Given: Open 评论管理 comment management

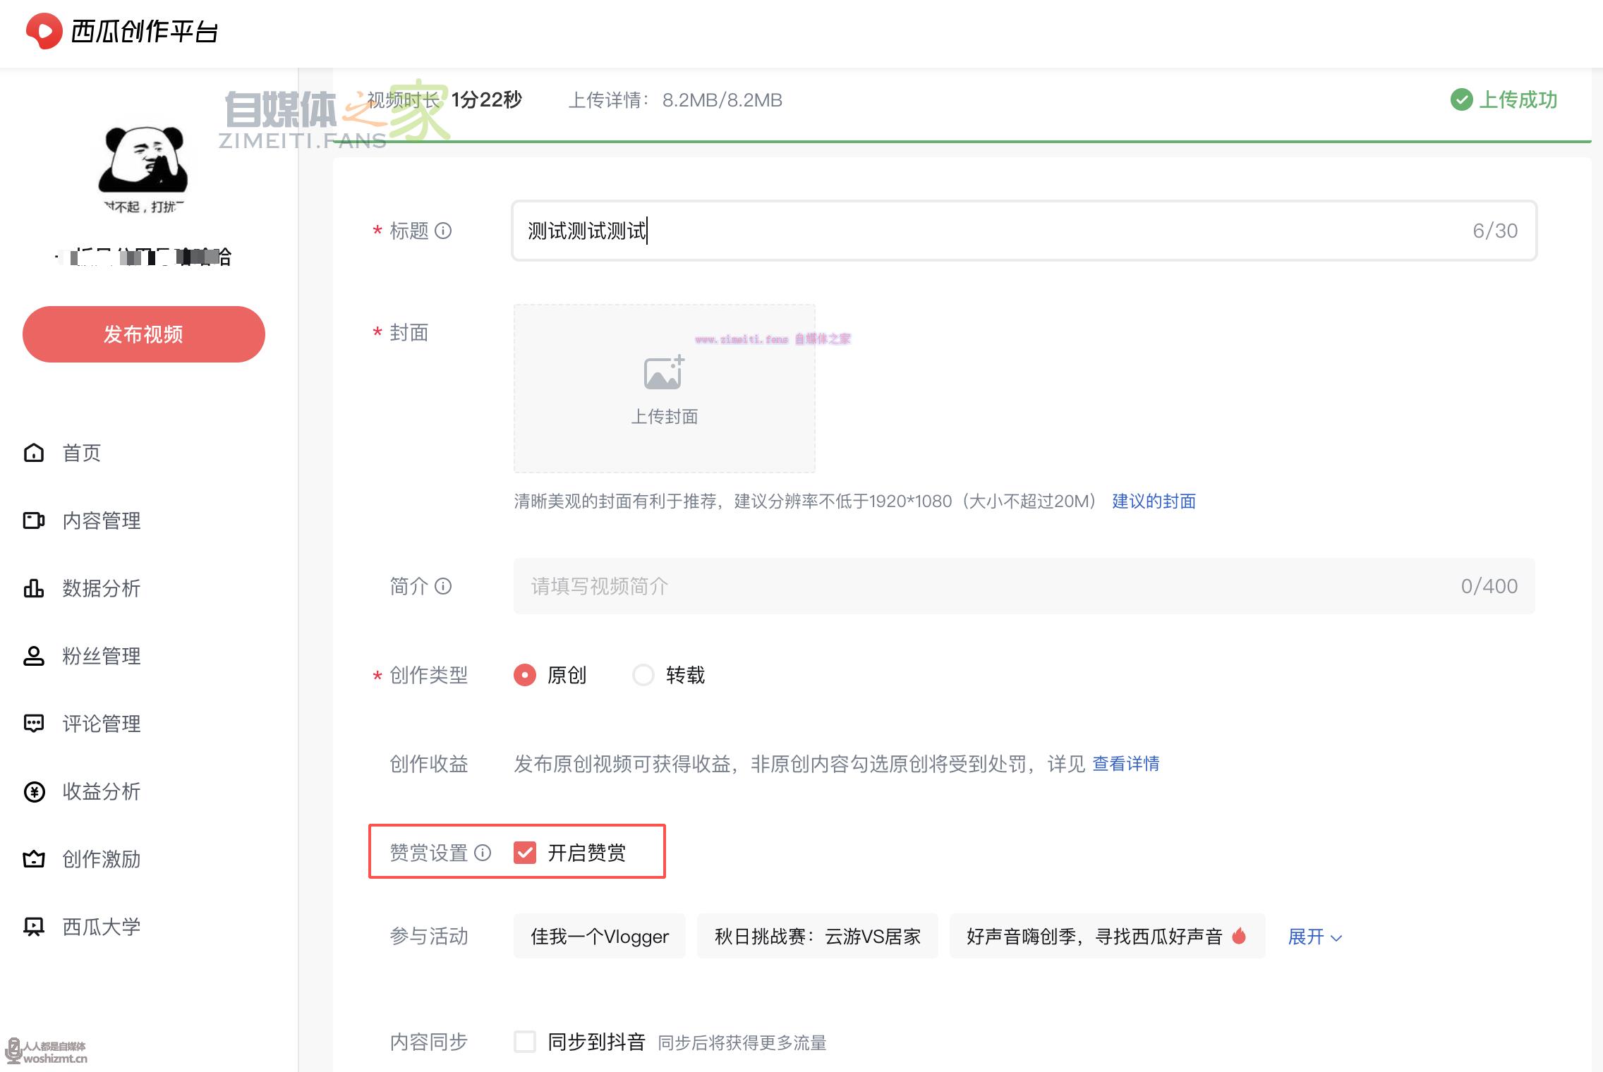Looking at the screenshot, I should 100,724.
